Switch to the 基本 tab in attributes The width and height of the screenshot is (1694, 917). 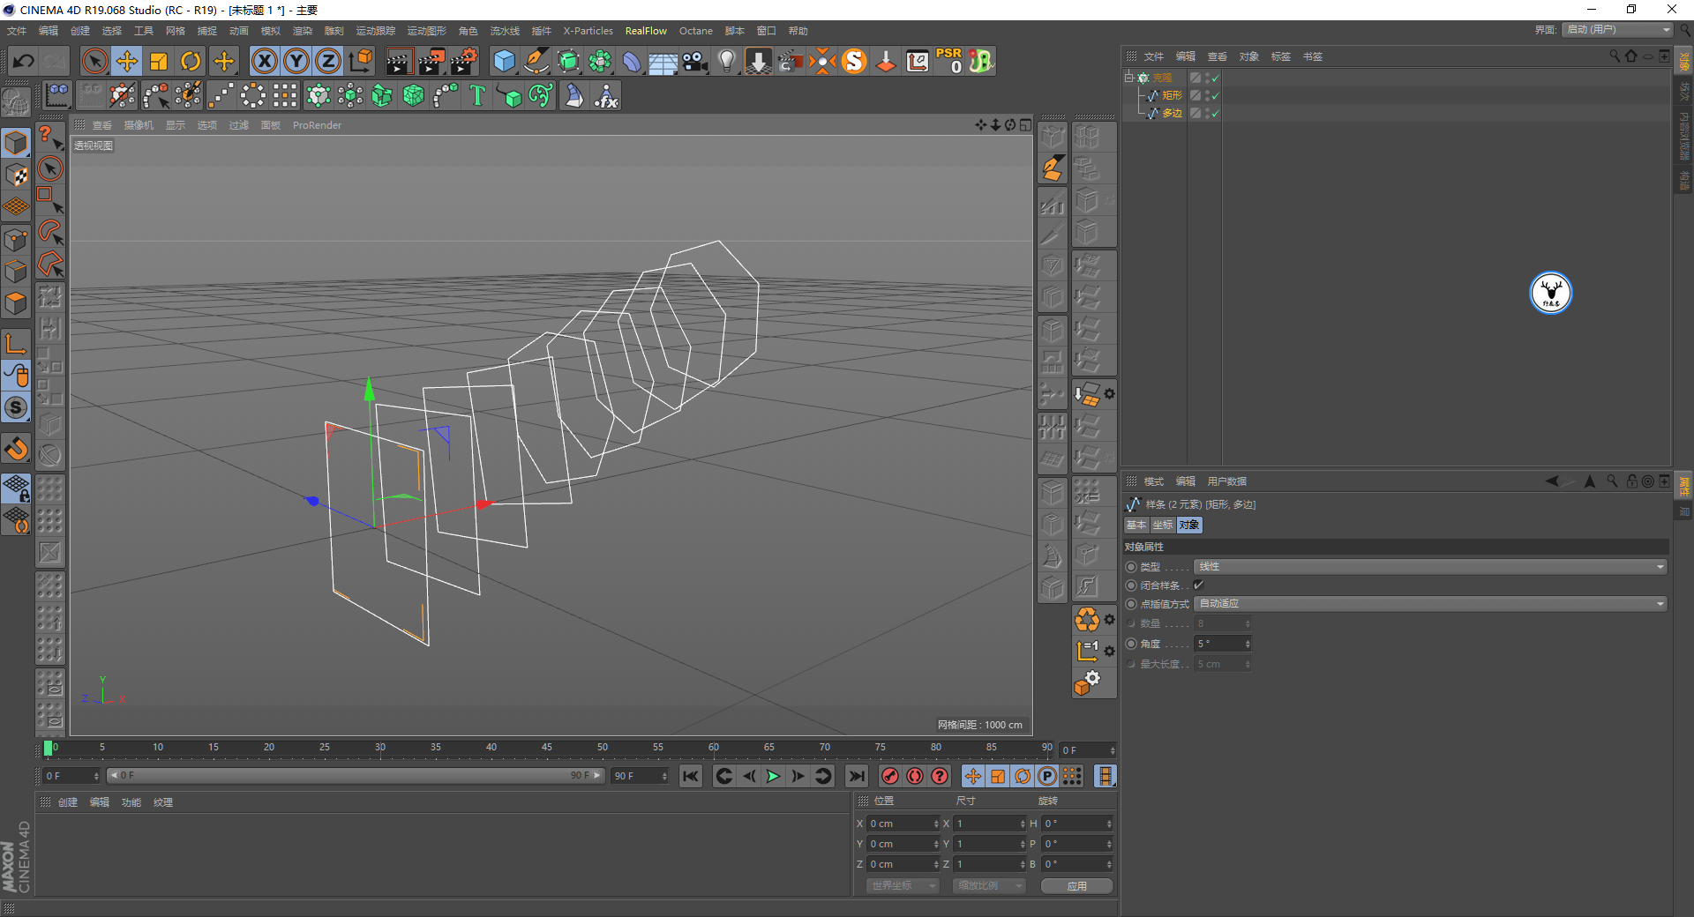coord(1136,525)
